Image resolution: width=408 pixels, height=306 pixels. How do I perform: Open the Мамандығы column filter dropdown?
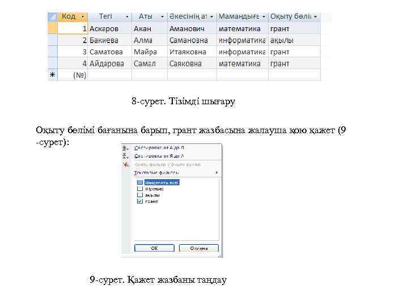[x=263, y=16]
